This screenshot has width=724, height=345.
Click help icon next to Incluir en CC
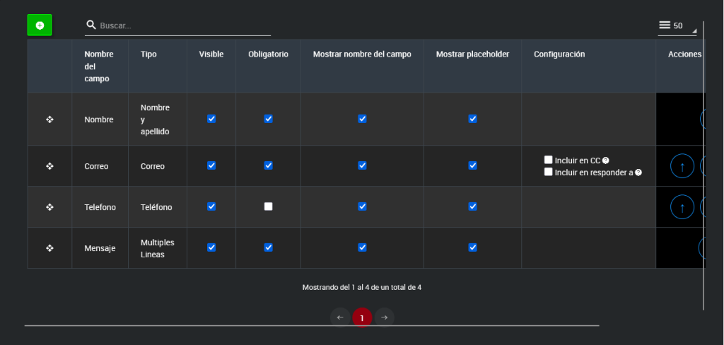[x=605, y=160]
